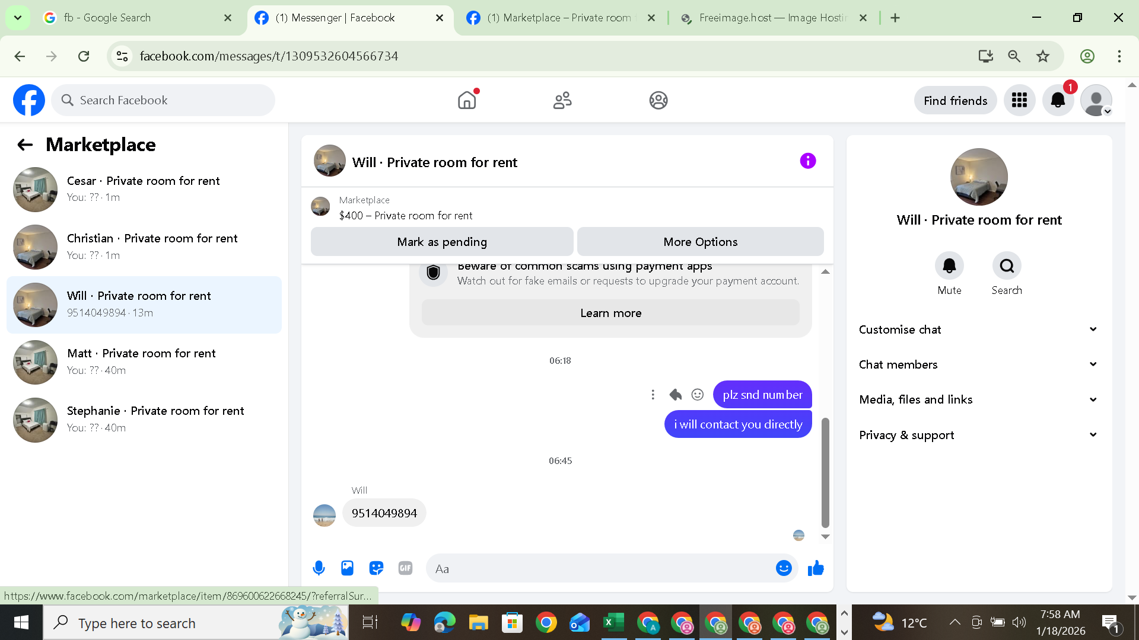
Task: Toggle the conversation information panel
Action: [807, 161]
